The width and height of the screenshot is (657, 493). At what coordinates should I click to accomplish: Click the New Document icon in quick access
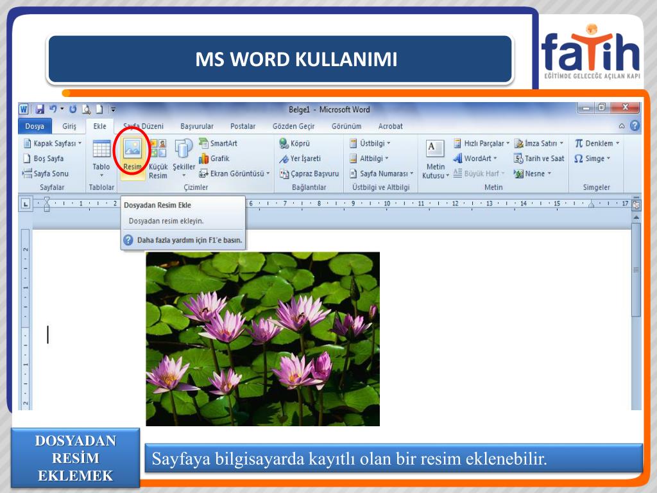(x=99, y=109)
